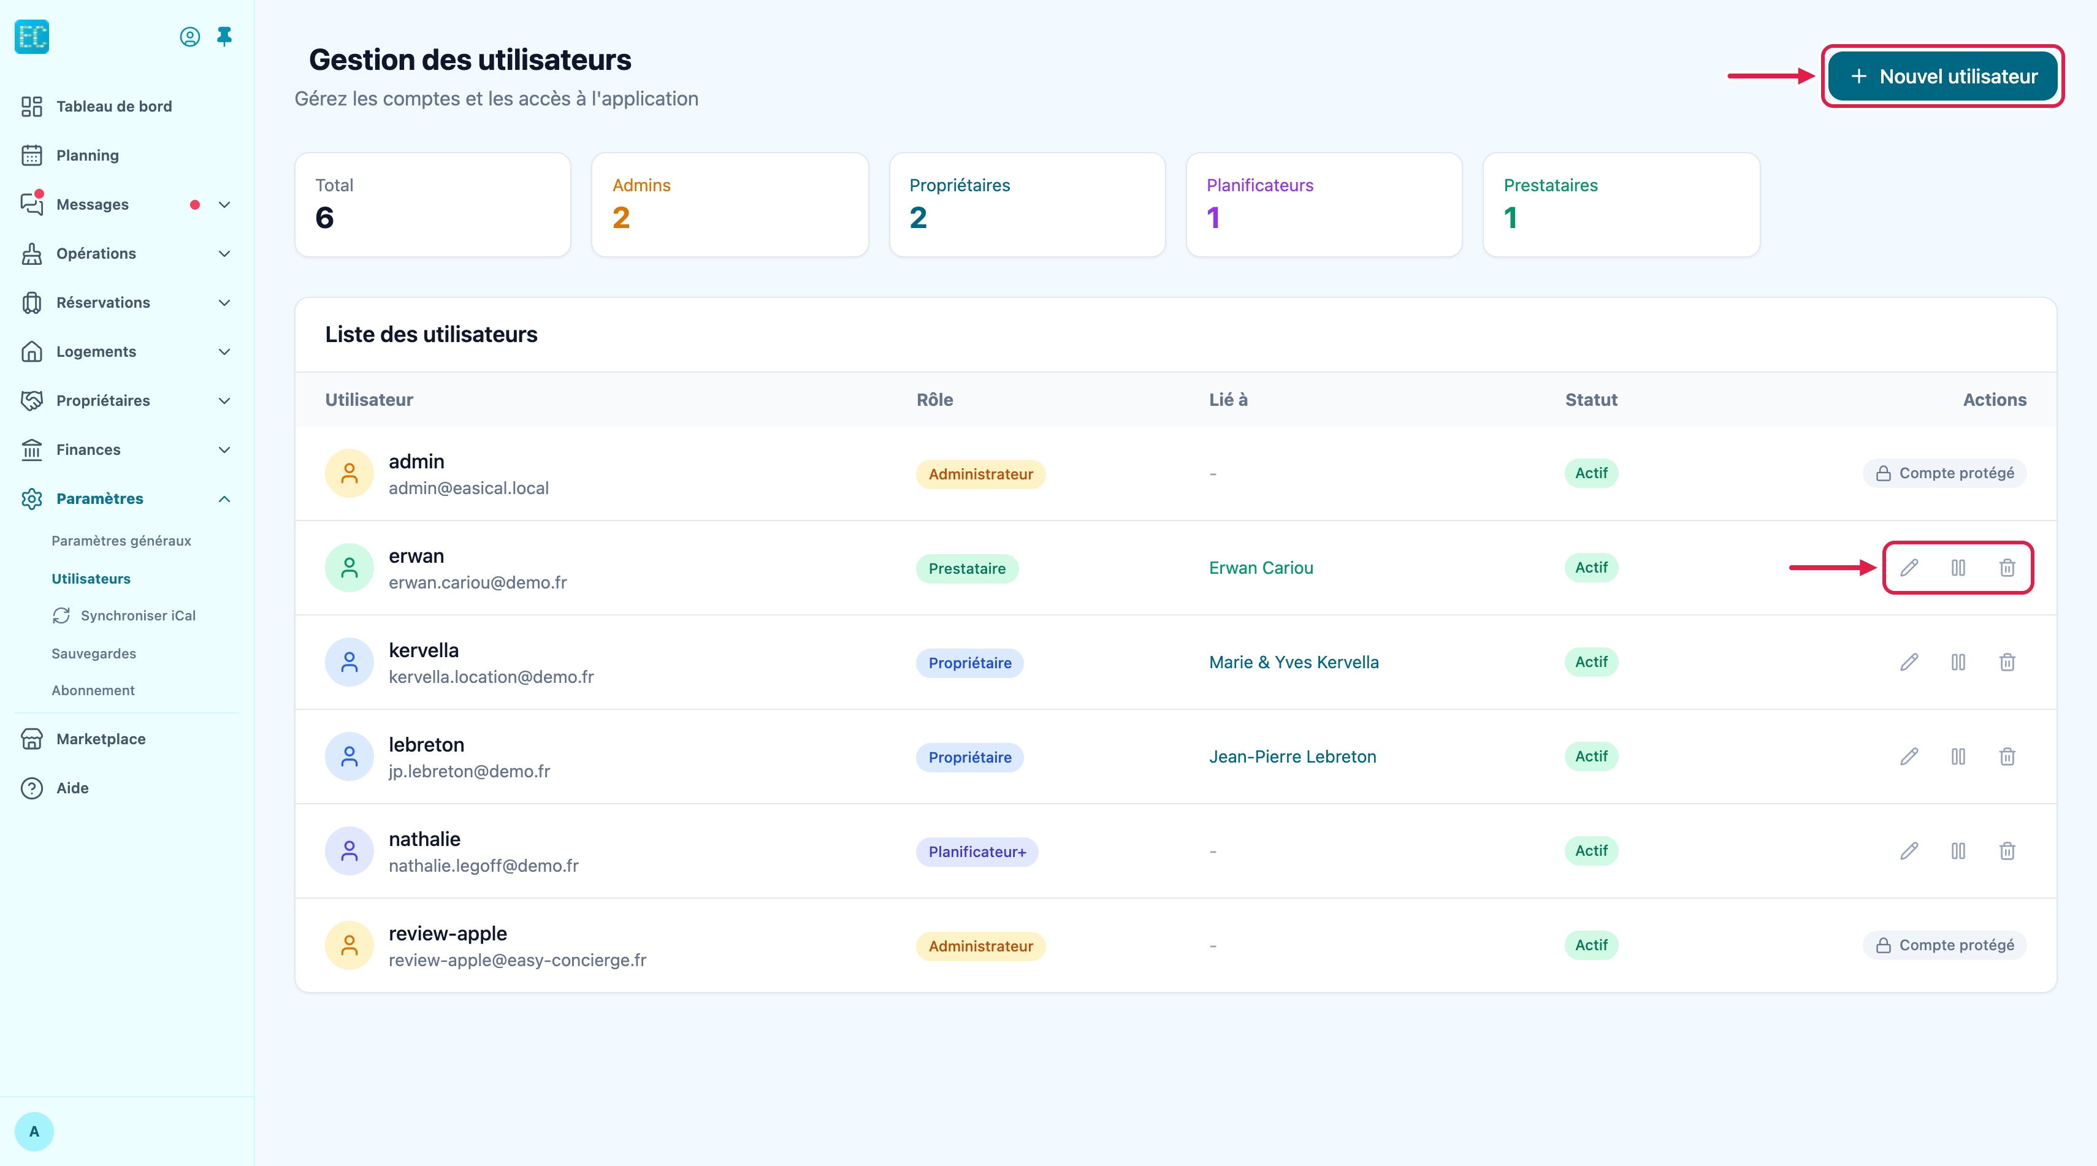Screen dimensions: 2097x1166
Task: Open Abonnement settings page
Action: pyautogui.click(x=94, y=690)
